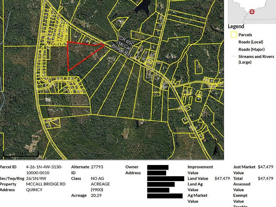This screenshot has height=207, width=276.
Task: Click the 'Class' field label
Action: click(x=76, y=179)
